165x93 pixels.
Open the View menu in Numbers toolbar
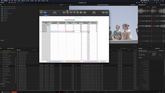pos(41,13)
